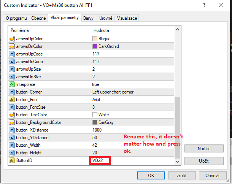Select the button_BackgroundColor variable name
Viewport: 232px width, 184px height.
pyautogui.click(x=39, y=122)
